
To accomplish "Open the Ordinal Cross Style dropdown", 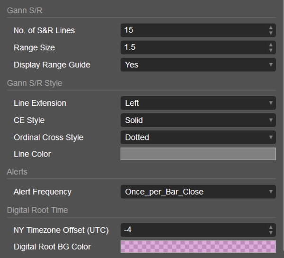I will (198, 138).
